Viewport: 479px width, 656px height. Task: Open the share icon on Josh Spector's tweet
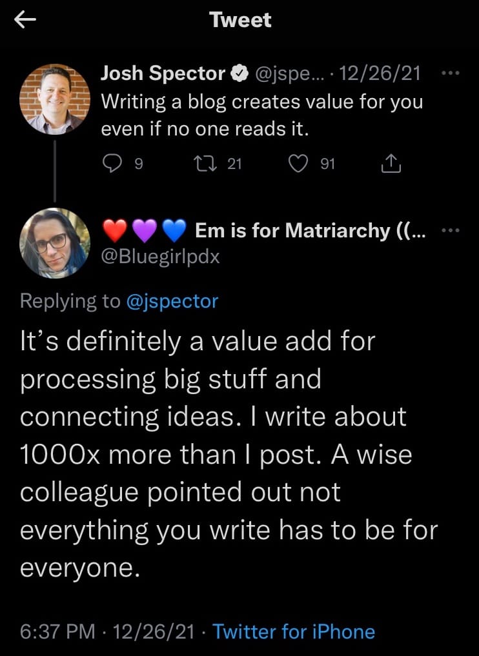pos(391,163)
